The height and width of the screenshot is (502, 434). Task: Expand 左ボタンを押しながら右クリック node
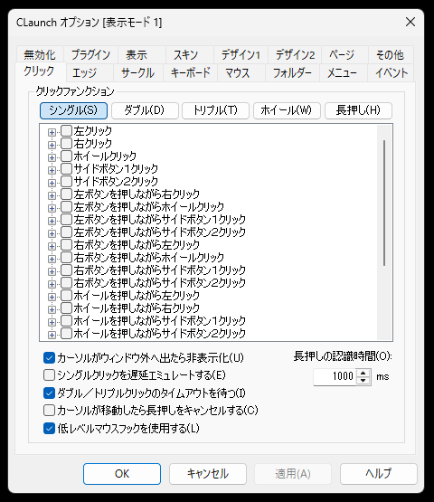click(x=52, y=195)
